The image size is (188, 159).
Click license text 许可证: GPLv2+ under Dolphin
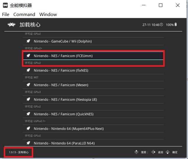34,48
